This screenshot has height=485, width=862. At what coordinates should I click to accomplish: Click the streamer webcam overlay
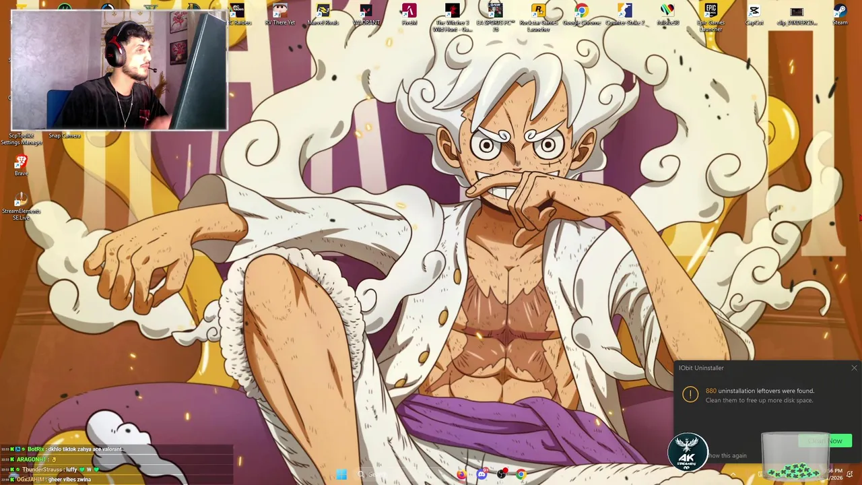tap(119, 70)
